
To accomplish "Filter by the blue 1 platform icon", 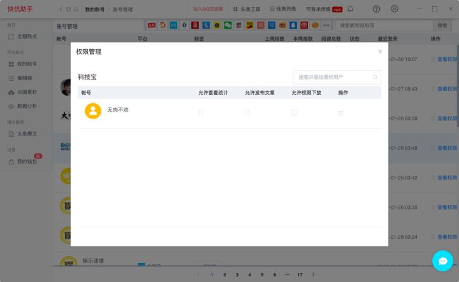I will [x=206, y=25].
